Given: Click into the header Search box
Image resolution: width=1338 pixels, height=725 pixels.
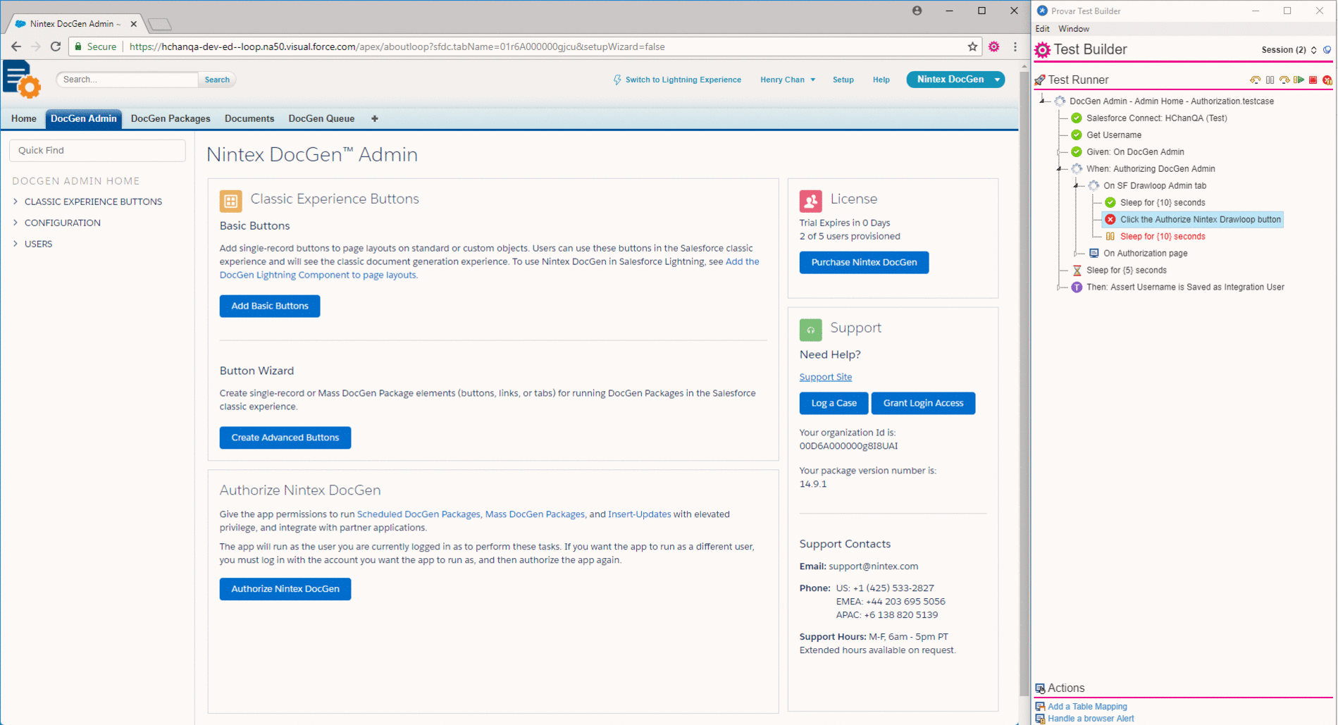Looking at the screenshot, I should [128, 80].
